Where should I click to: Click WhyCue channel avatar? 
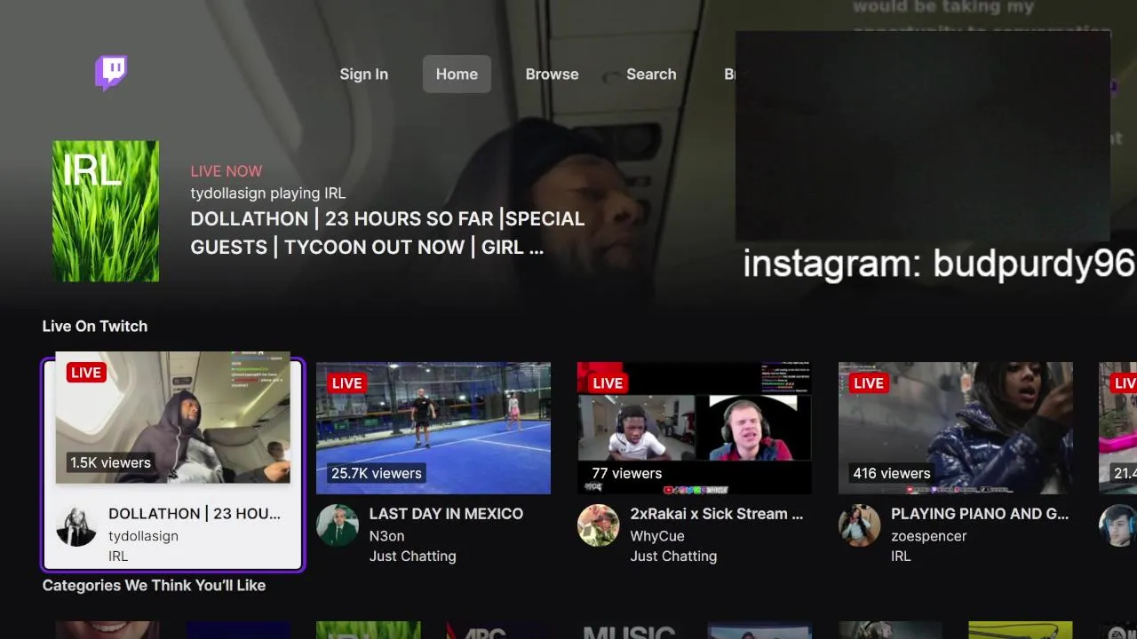click(x=599, y=525)
